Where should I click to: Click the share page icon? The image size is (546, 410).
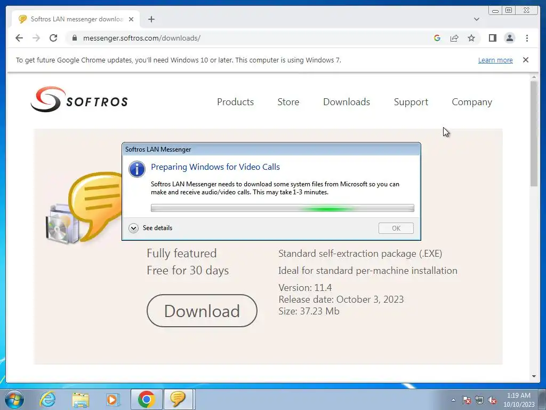point(454,38)
